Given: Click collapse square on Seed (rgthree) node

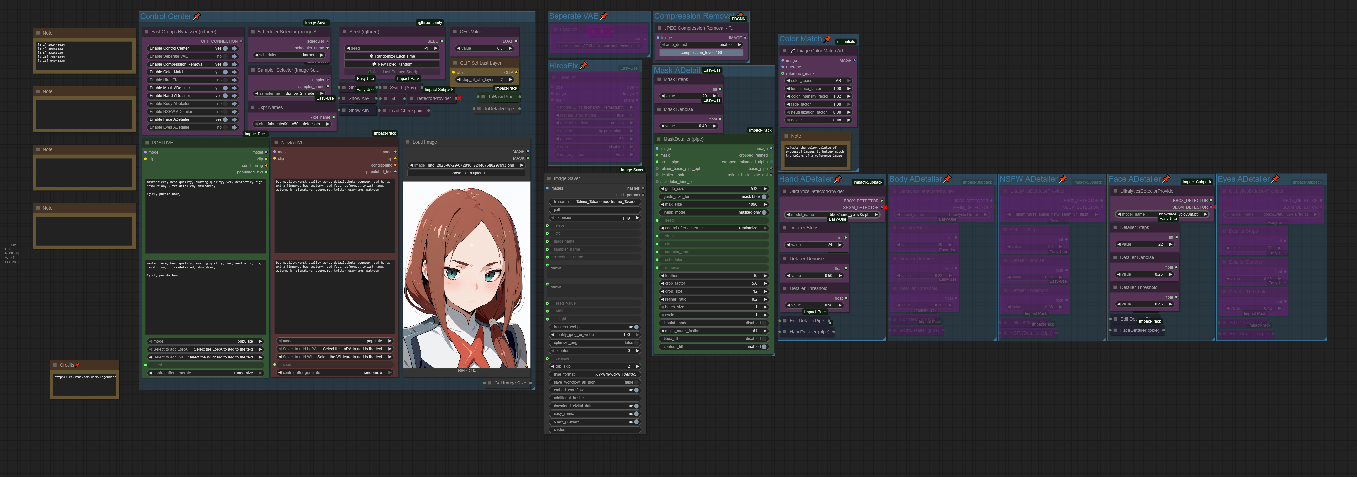Looking at the screenshot, I should pyautogui.click(x=344, y=32).
